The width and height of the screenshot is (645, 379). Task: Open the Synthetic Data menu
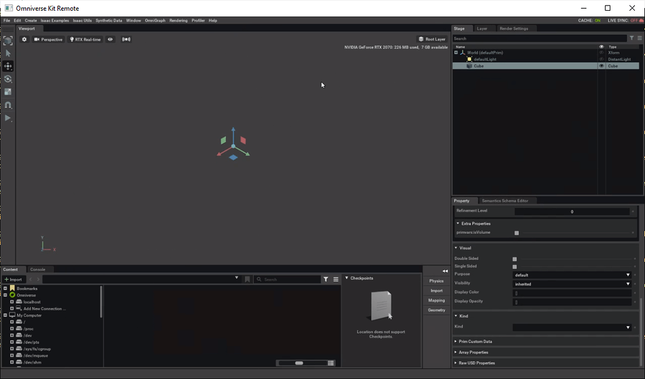tap(108, 21)
